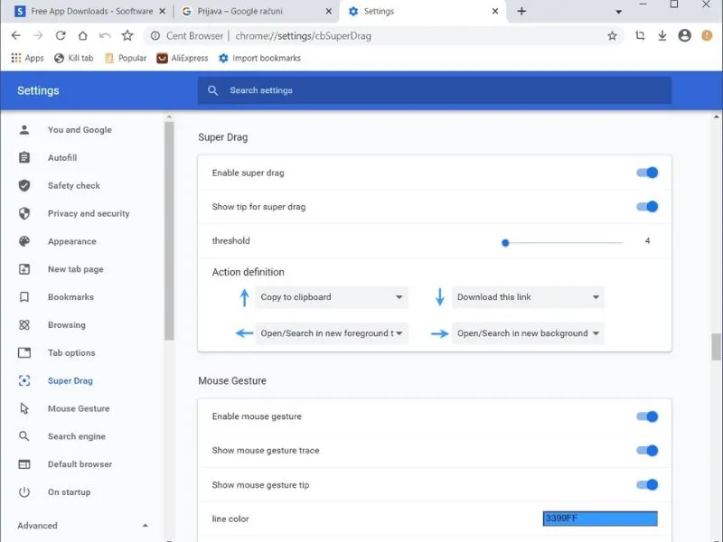The width and height of the screenshot is (723, 542).
Task: Click the forward navigation arrow
Action: click(x=38, y=35)
